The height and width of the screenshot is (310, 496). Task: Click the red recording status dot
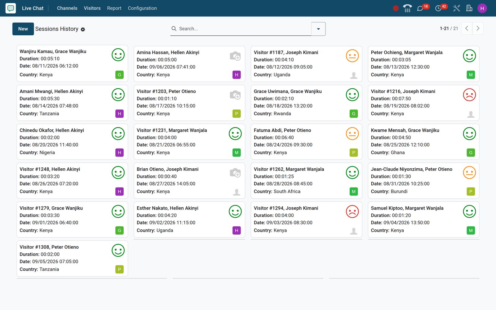click(396, 8)
